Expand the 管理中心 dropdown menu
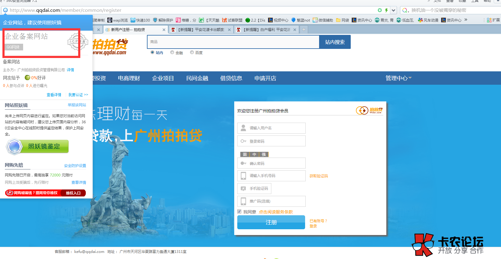The height and width of the screenshot is (259, 501). 398,78
